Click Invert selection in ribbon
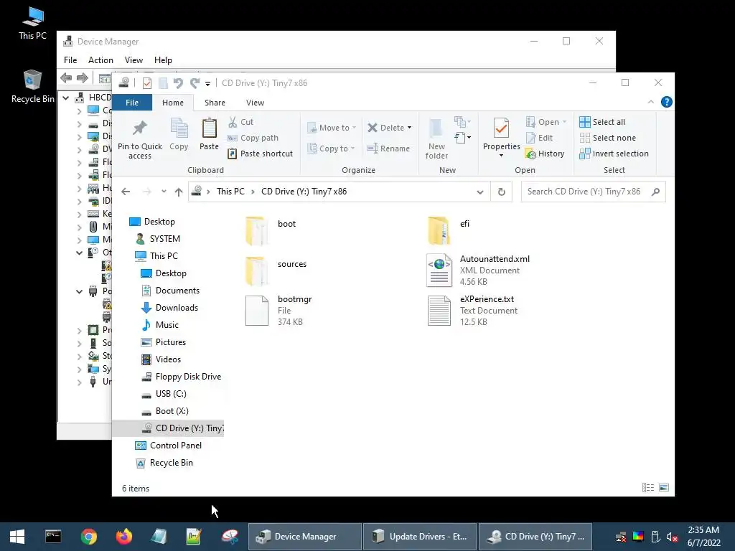Image resolution: width=735 pixels, height=551 pixels. 614,154
